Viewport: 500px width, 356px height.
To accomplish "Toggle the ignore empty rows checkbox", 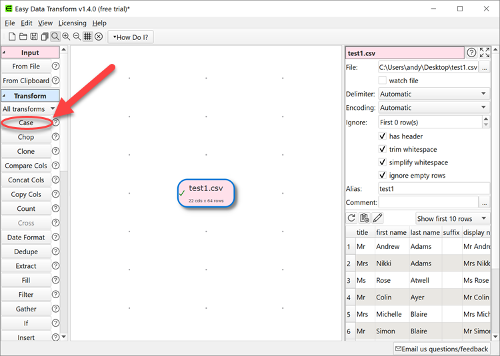I will tap(383, 176).
